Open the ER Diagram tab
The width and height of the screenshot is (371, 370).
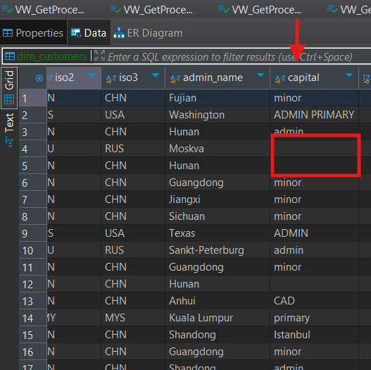coord(148,32)
